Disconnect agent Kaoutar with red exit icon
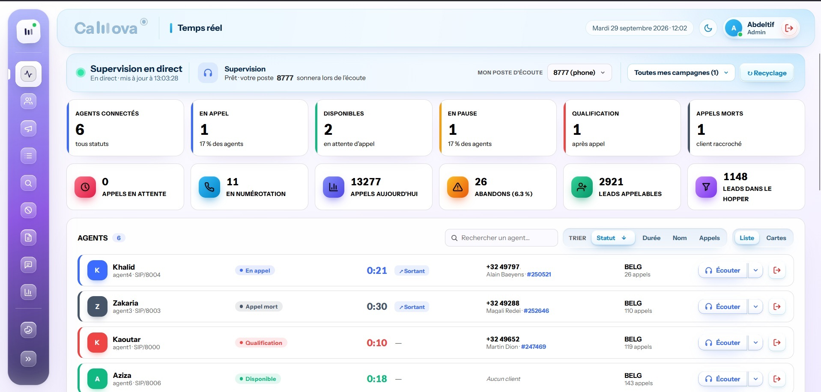This screenshot has height=392, width=821. tap(777, 343)
